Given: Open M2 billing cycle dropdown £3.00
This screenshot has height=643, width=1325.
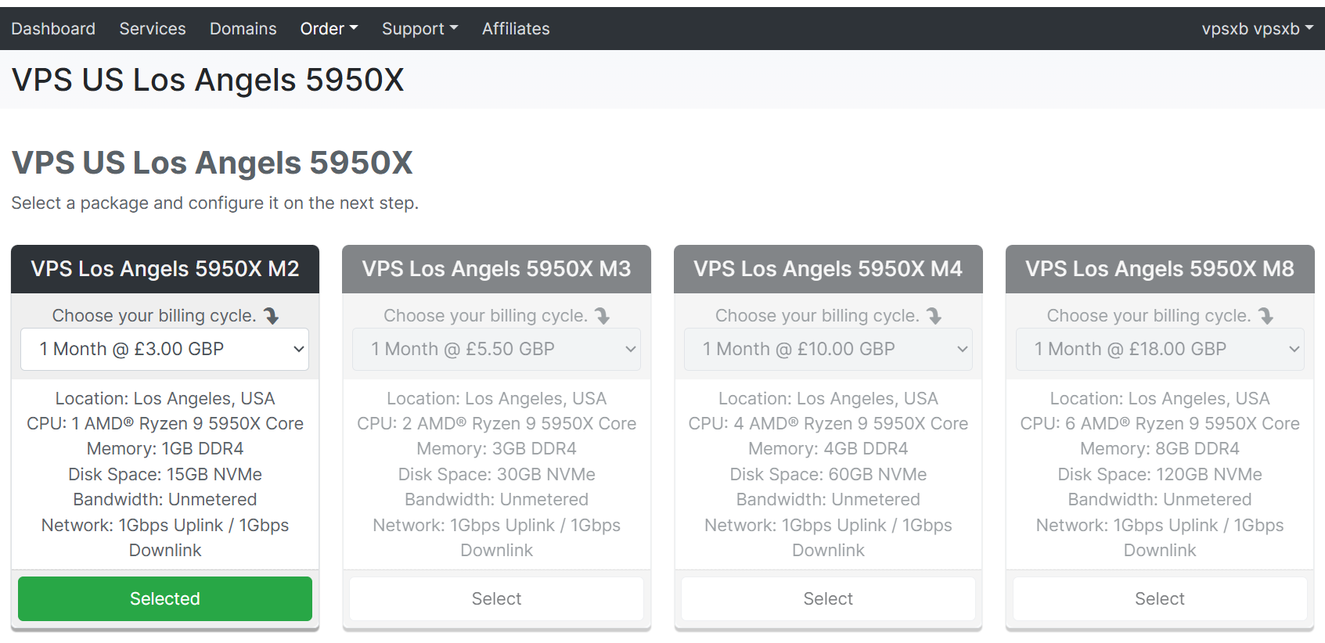Looking at the screenshot, I should 165,349.
